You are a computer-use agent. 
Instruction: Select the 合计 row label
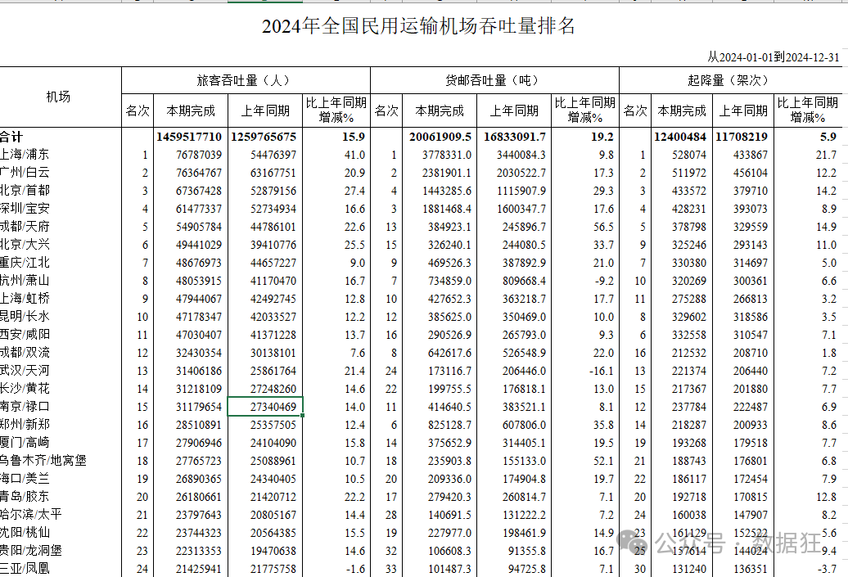(x=11, y=137)
